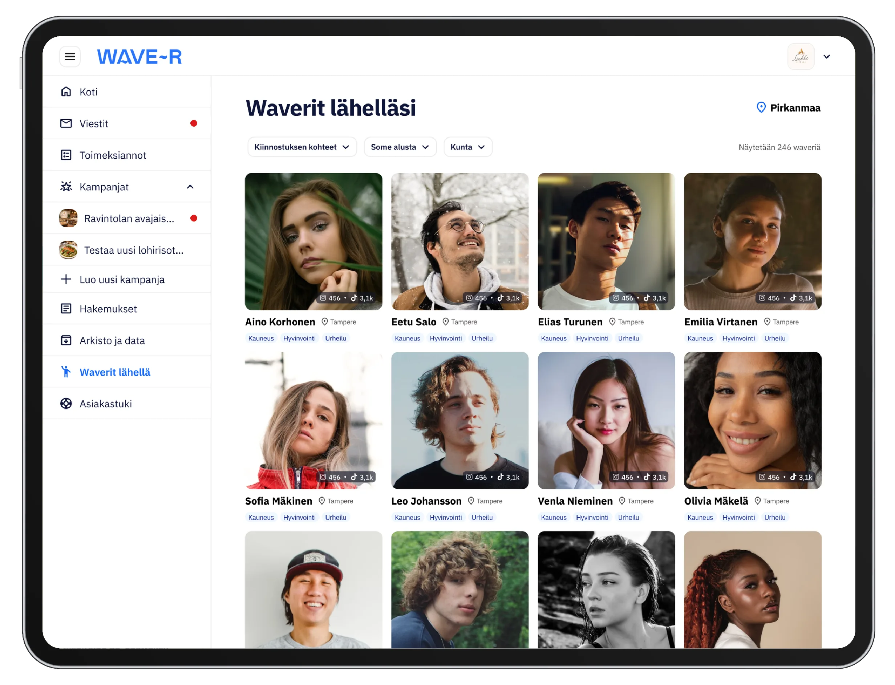Viewport: 895px width, 685px height.
Task: Open Aino Korhonen's profile photo
Action: [314, 241]
